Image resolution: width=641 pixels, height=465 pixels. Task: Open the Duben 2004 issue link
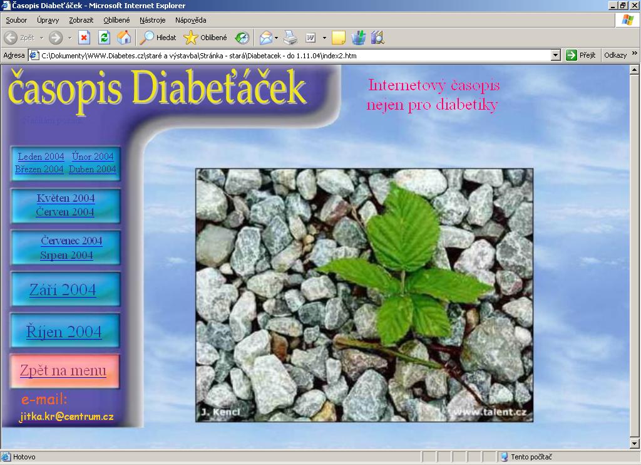pyautogui.click(x=93, y=169)
